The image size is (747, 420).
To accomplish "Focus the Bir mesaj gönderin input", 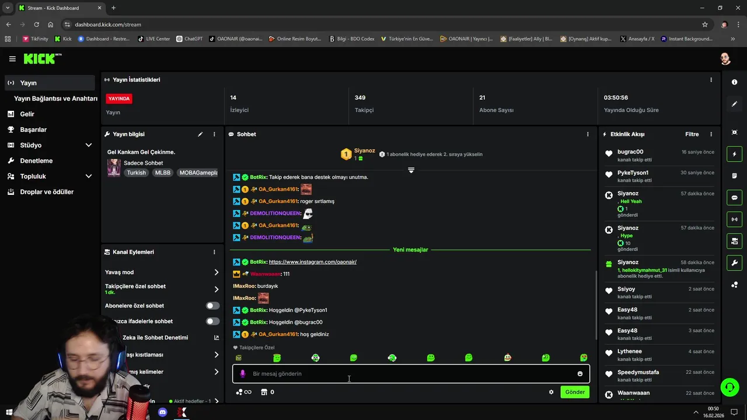I will pos(411,374).
